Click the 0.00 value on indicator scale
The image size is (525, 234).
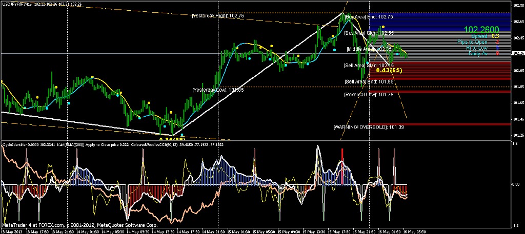[x=517, y=184]
